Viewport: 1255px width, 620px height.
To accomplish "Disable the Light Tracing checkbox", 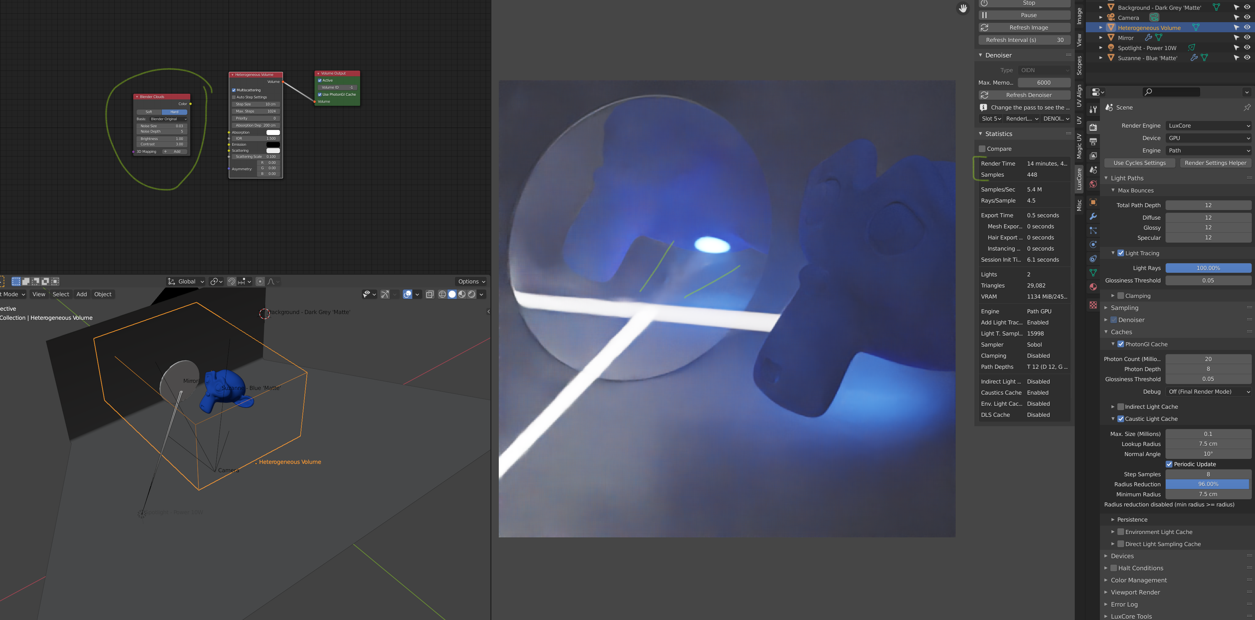I will (x=1120, y=254).
